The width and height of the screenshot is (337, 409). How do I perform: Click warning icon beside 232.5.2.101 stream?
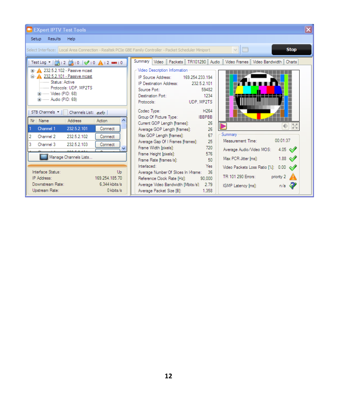click(39, 77)
